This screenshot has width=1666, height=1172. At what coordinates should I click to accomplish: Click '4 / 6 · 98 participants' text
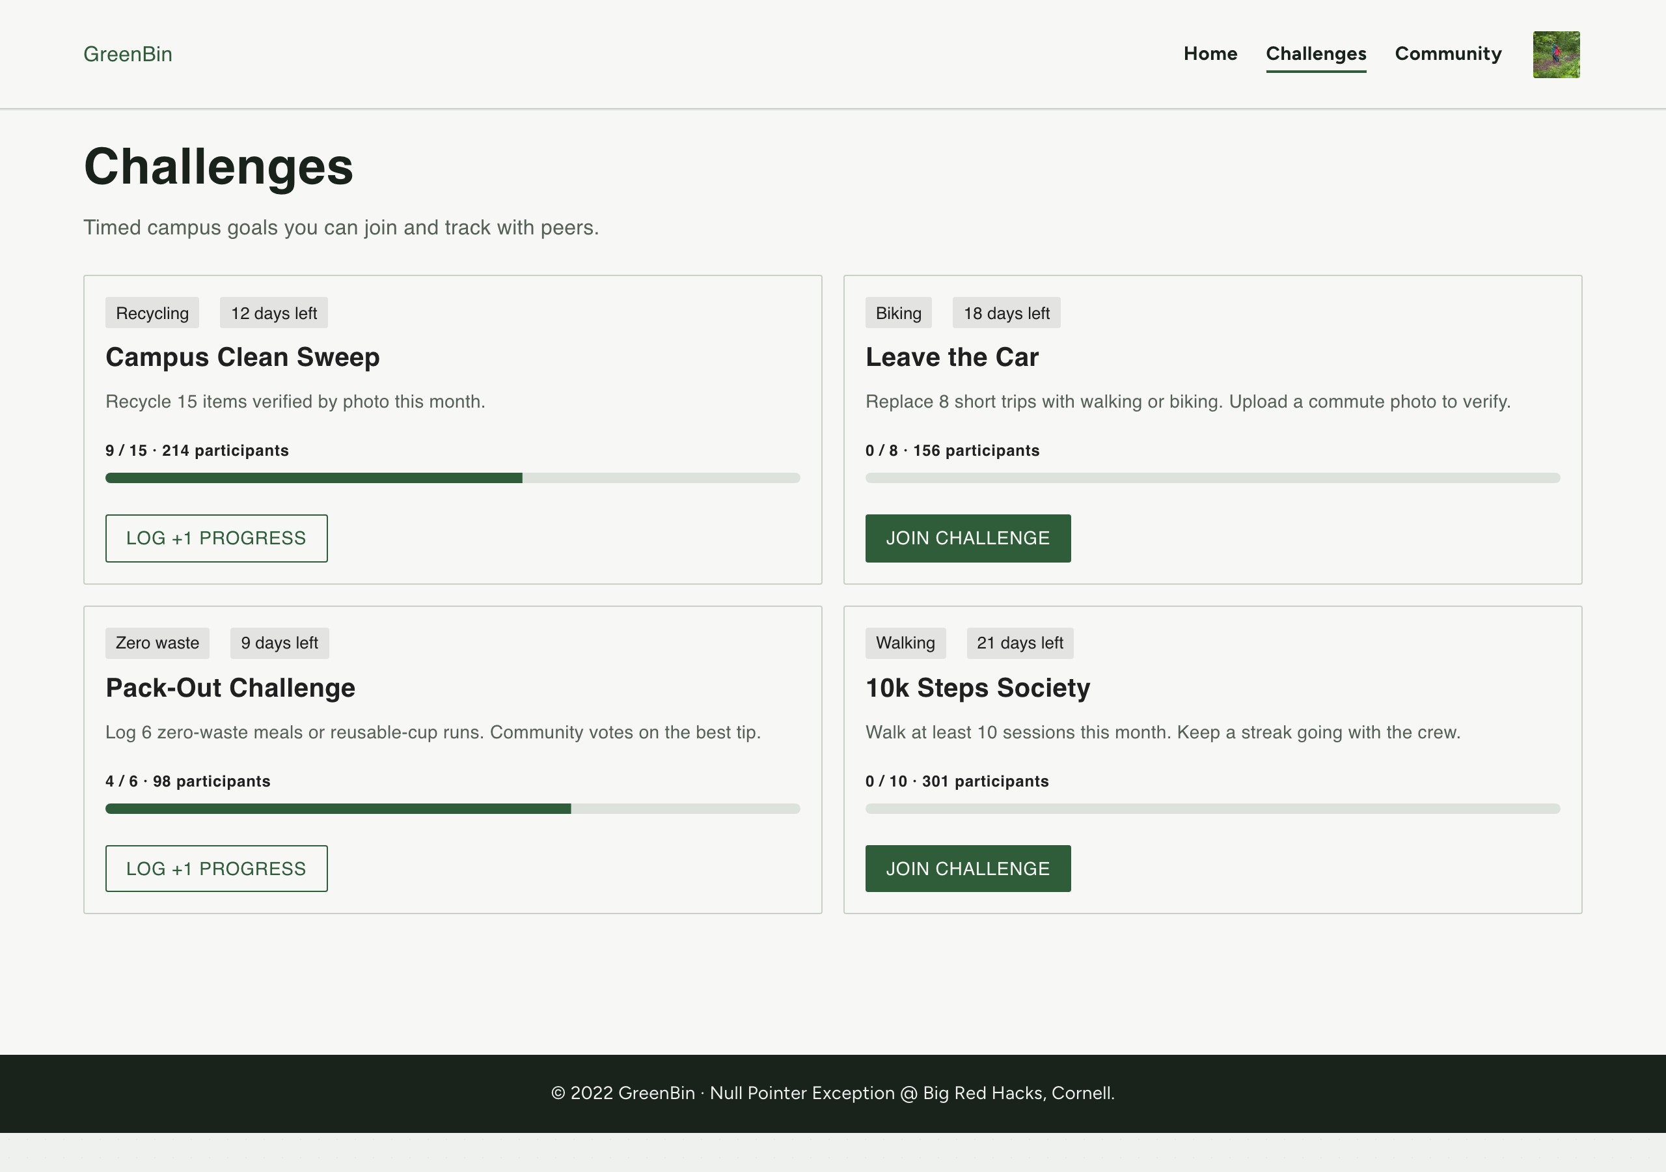[187, 781]
